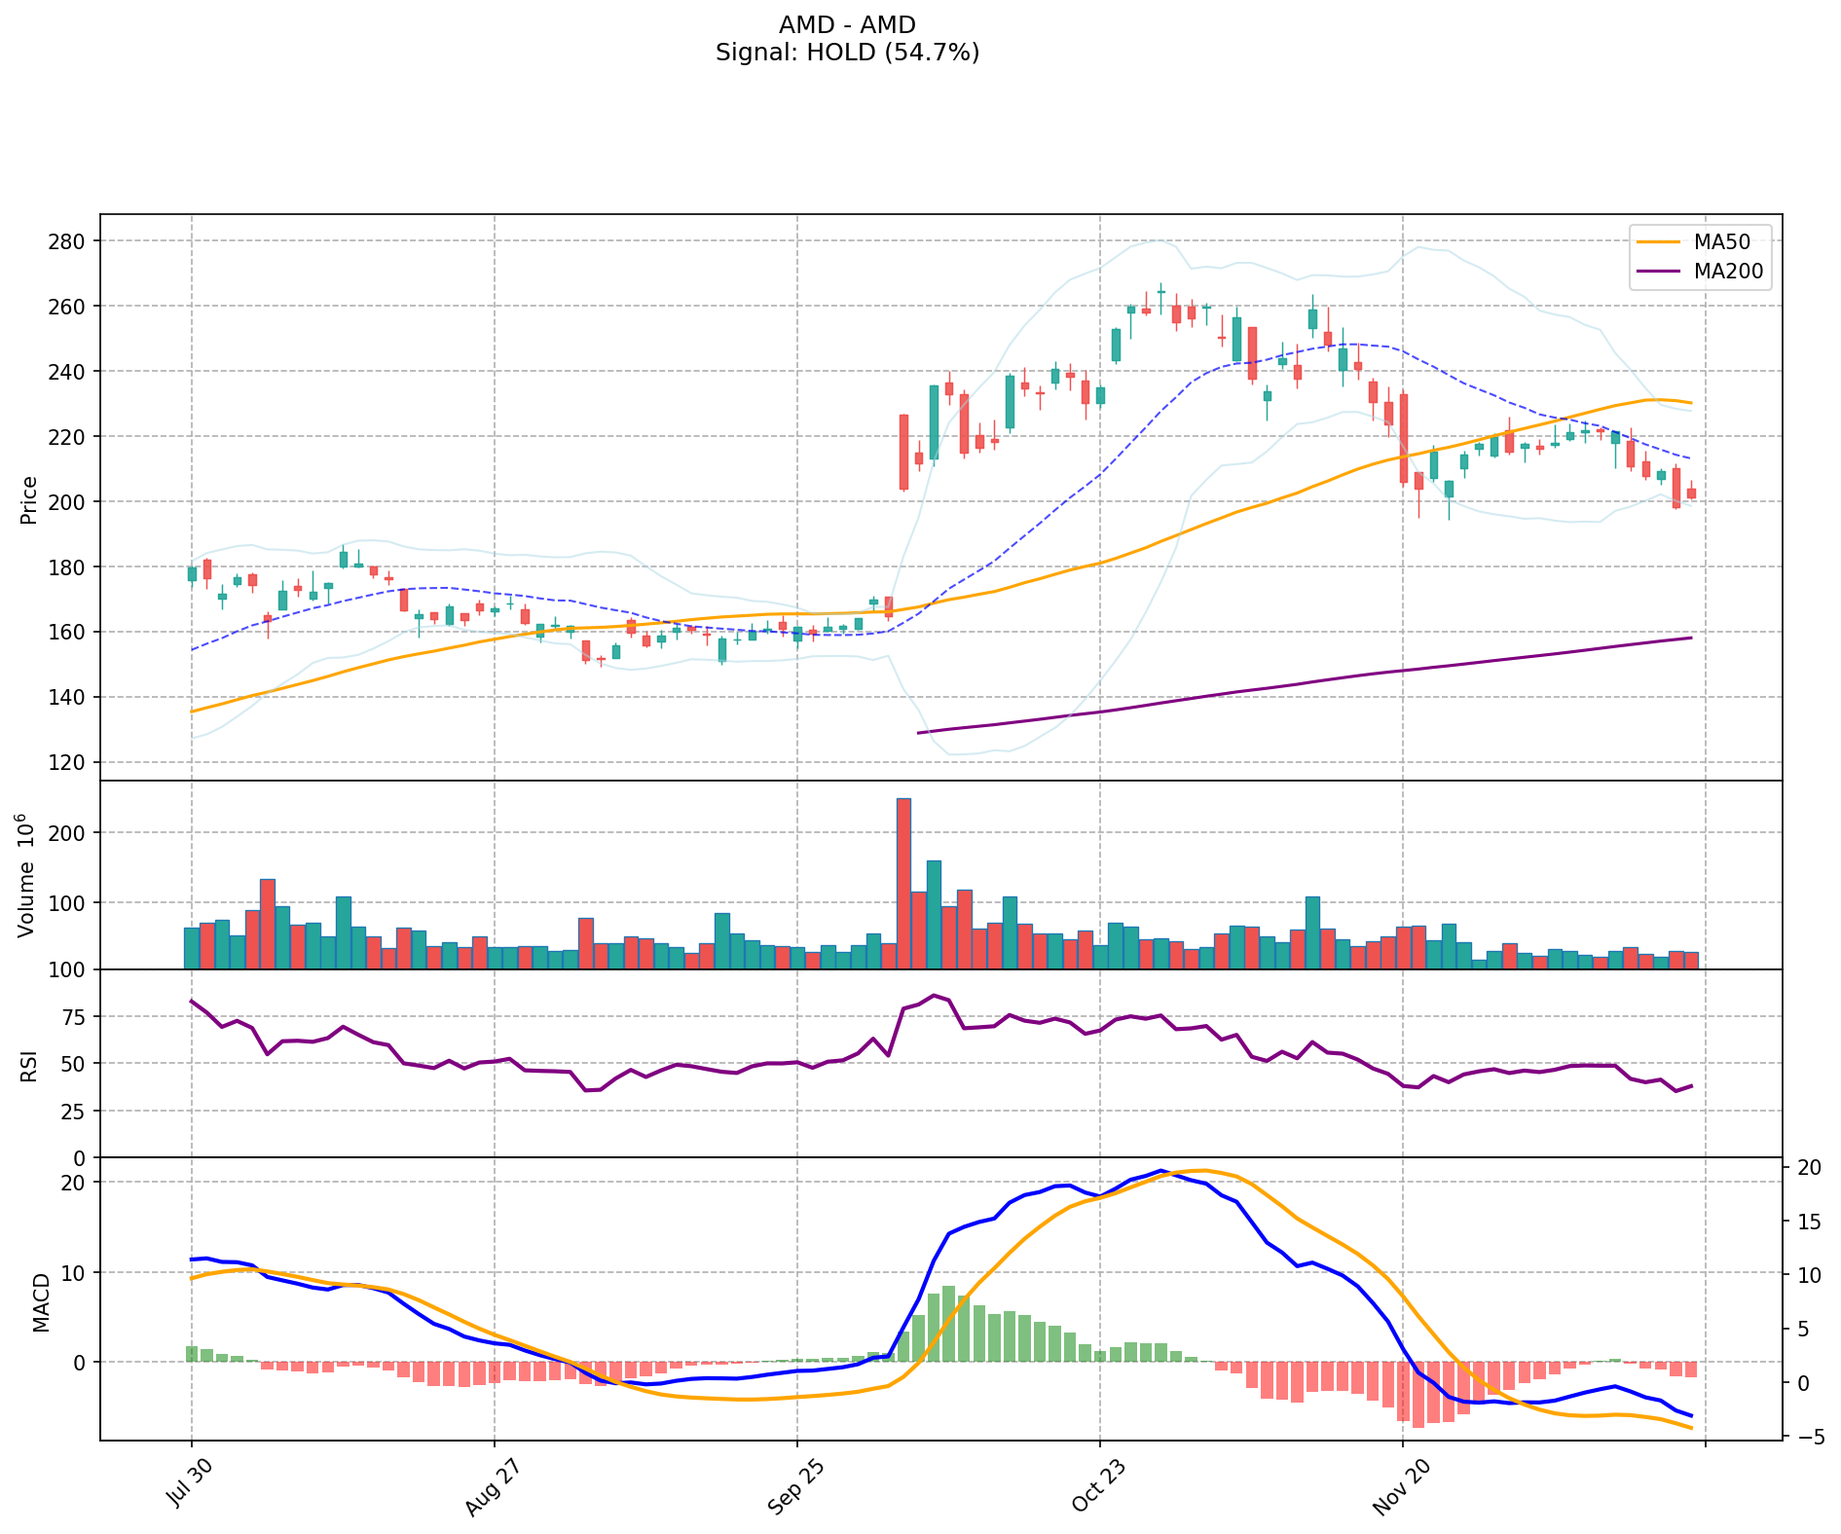This screenshot has height=1534, width=1841.
Task: Click the AMD - AMD chart title
Action: pos(847,25)
